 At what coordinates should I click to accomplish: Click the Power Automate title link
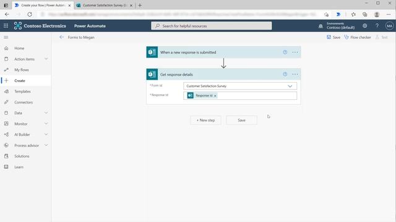click(x=90, y=26)
